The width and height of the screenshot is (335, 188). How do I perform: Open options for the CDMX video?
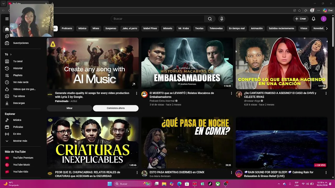[231, 173]
